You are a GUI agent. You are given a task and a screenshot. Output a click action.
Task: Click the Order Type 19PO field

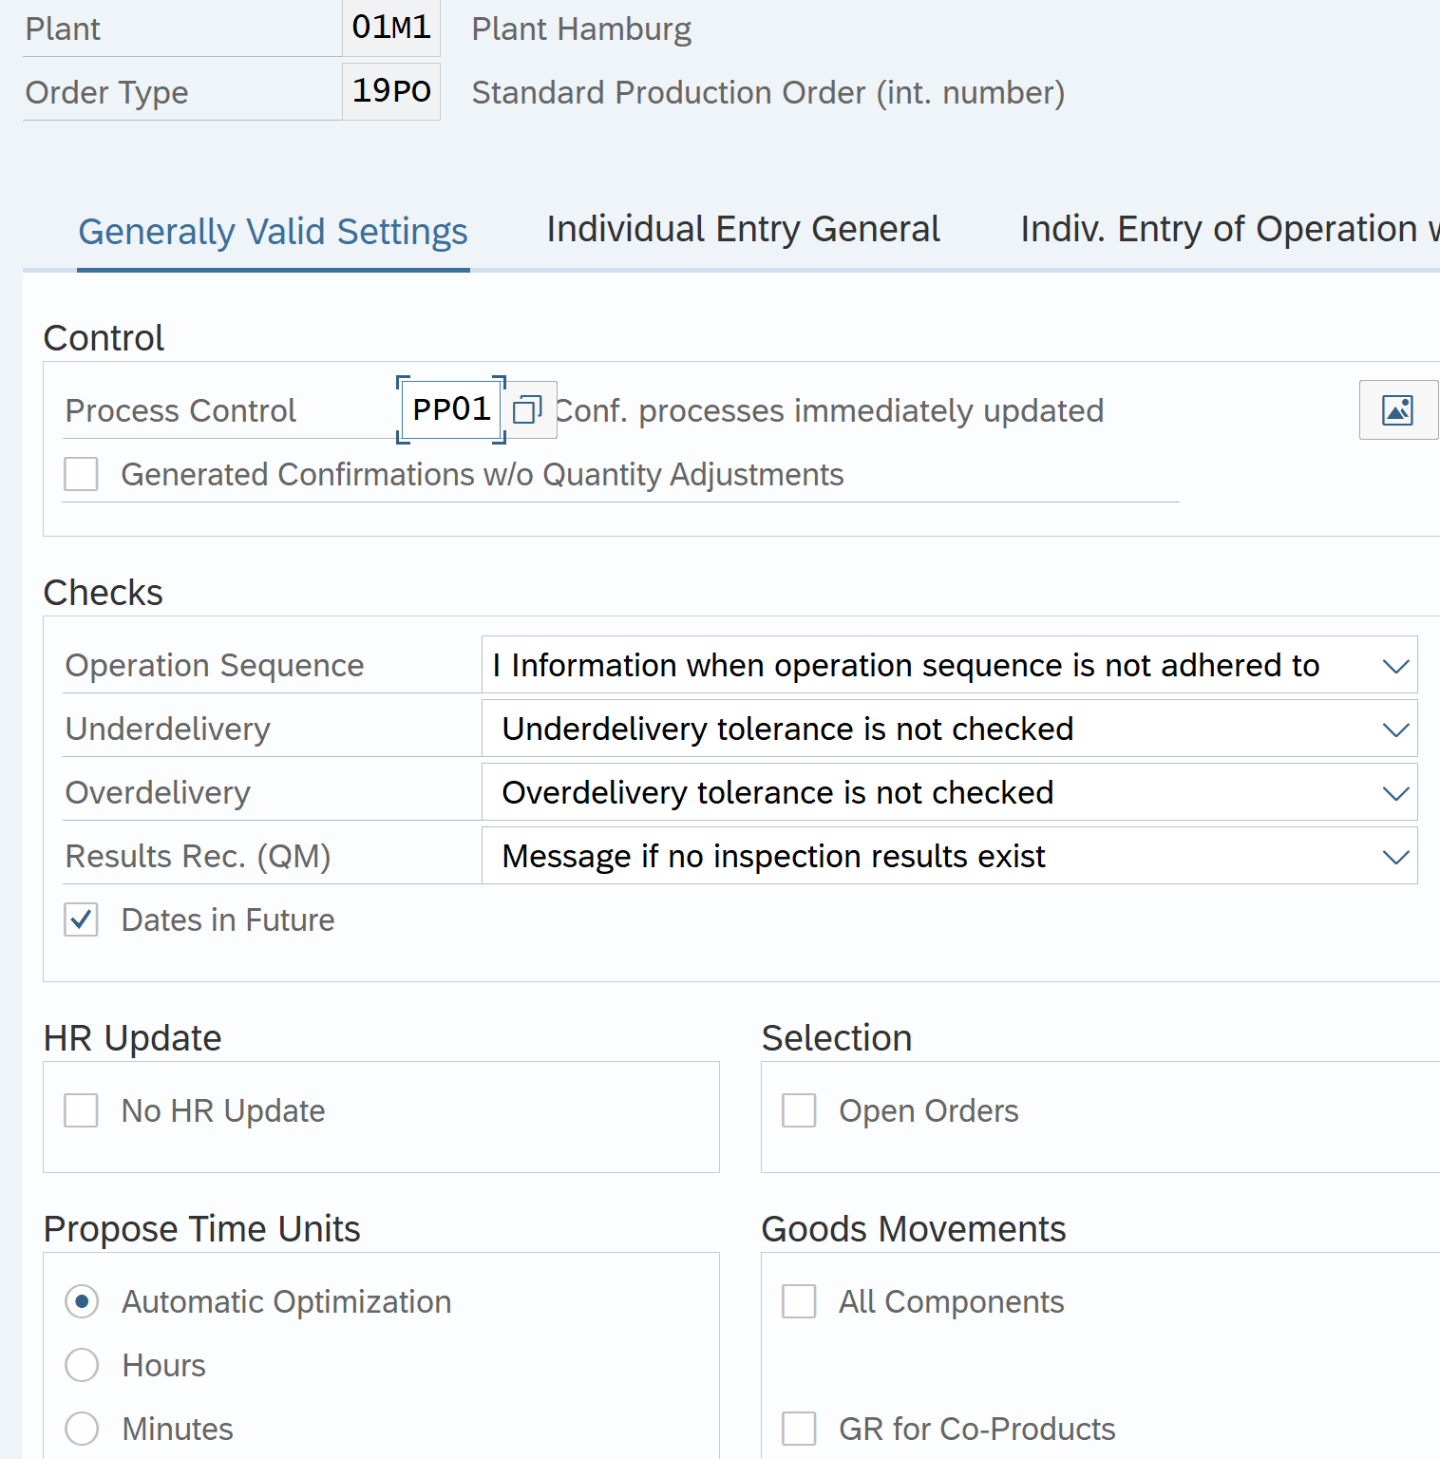(390, 92)
